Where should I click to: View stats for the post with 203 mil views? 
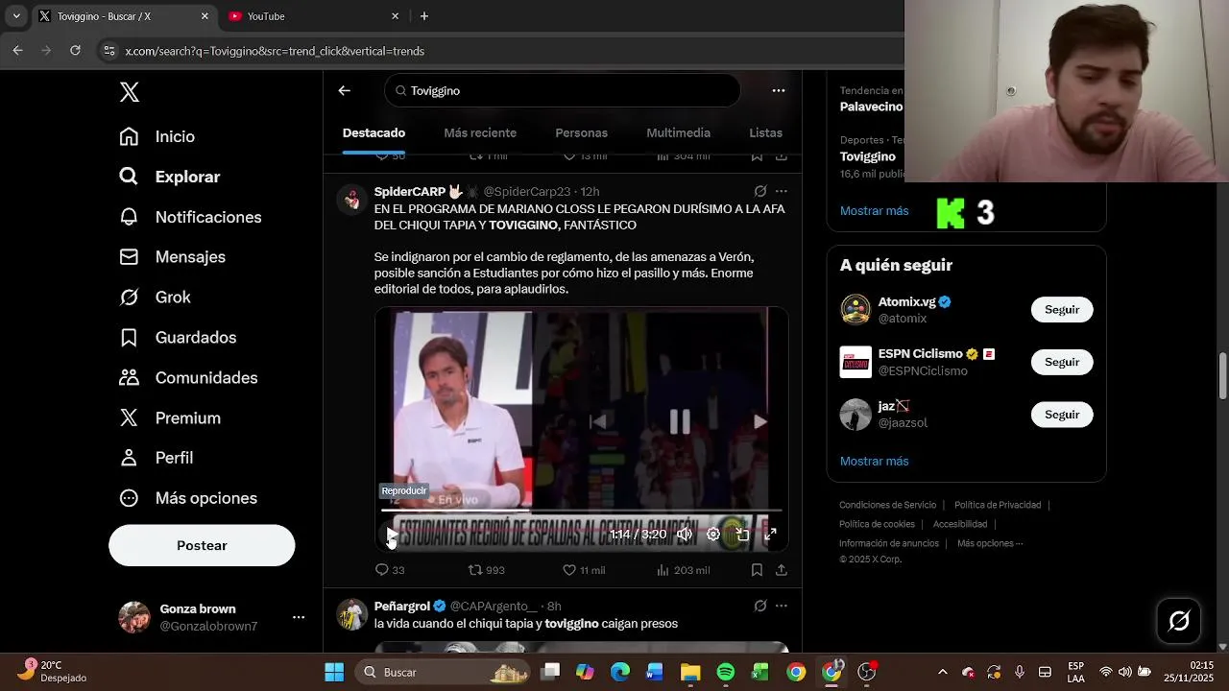pyautogui.click(x=683, y=570)
